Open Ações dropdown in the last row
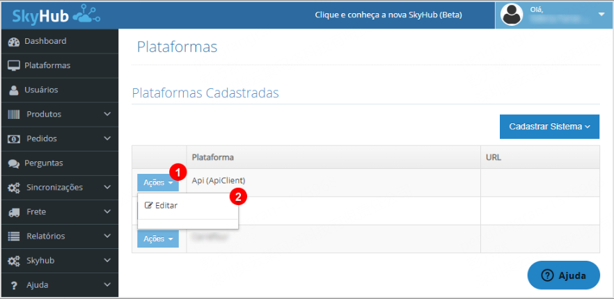Viewport: 614px width, 299px height. [x=158, y=239]
